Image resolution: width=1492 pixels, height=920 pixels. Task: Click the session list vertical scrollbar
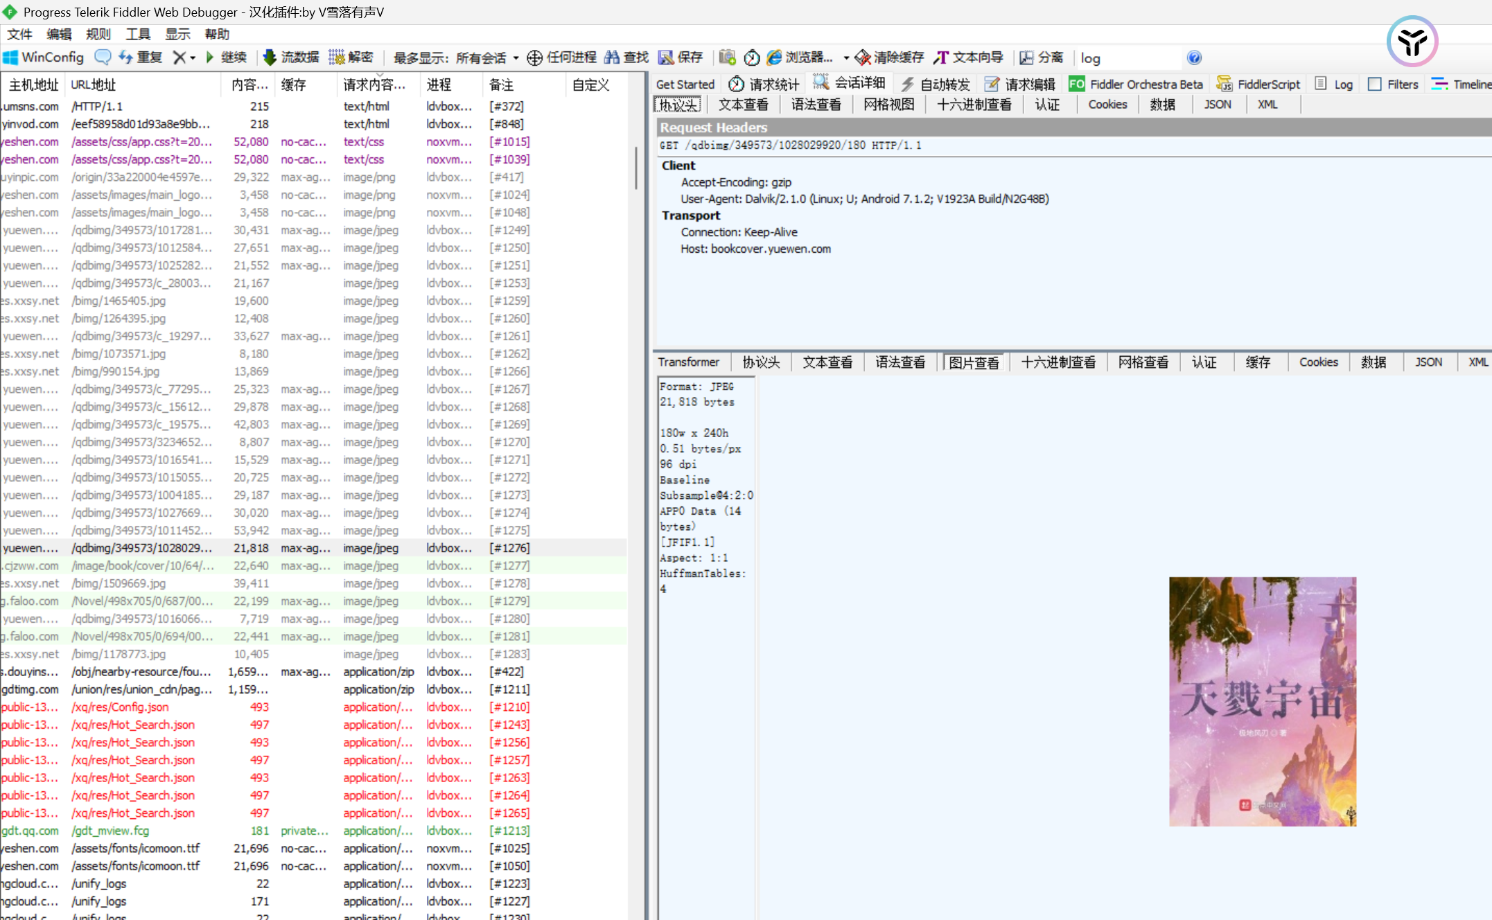click(x=635, y=168)
